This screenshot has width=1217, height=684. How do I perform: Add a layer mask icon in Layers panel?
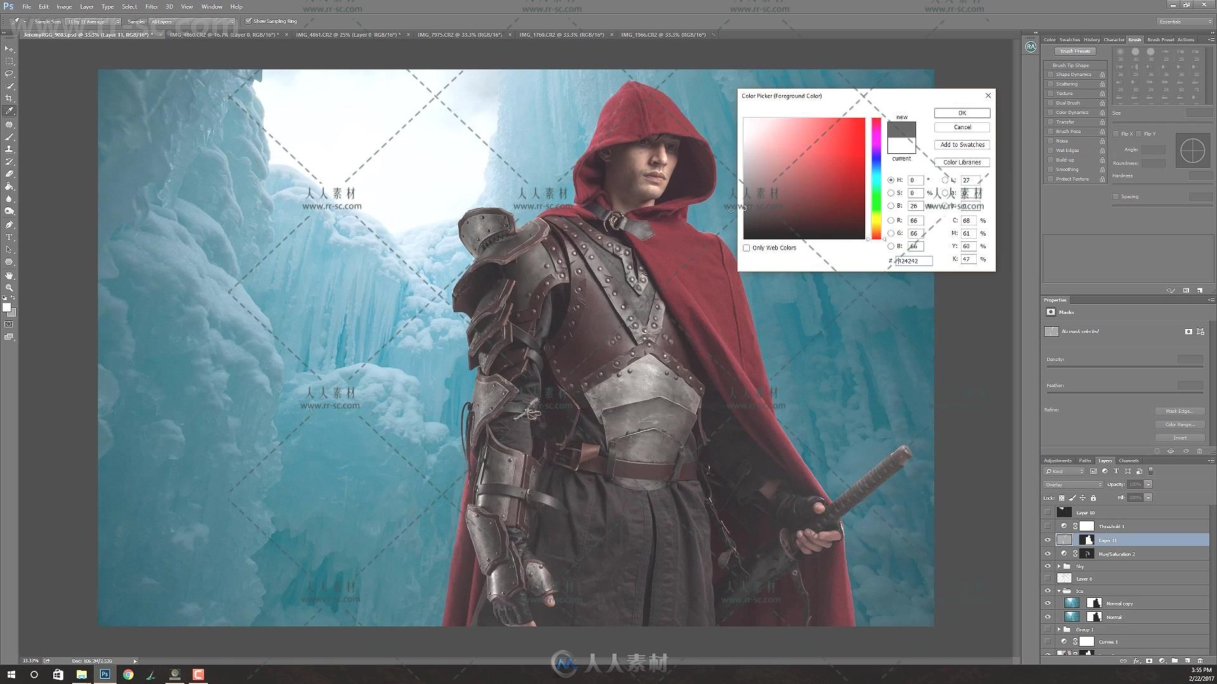[1149, 661]
